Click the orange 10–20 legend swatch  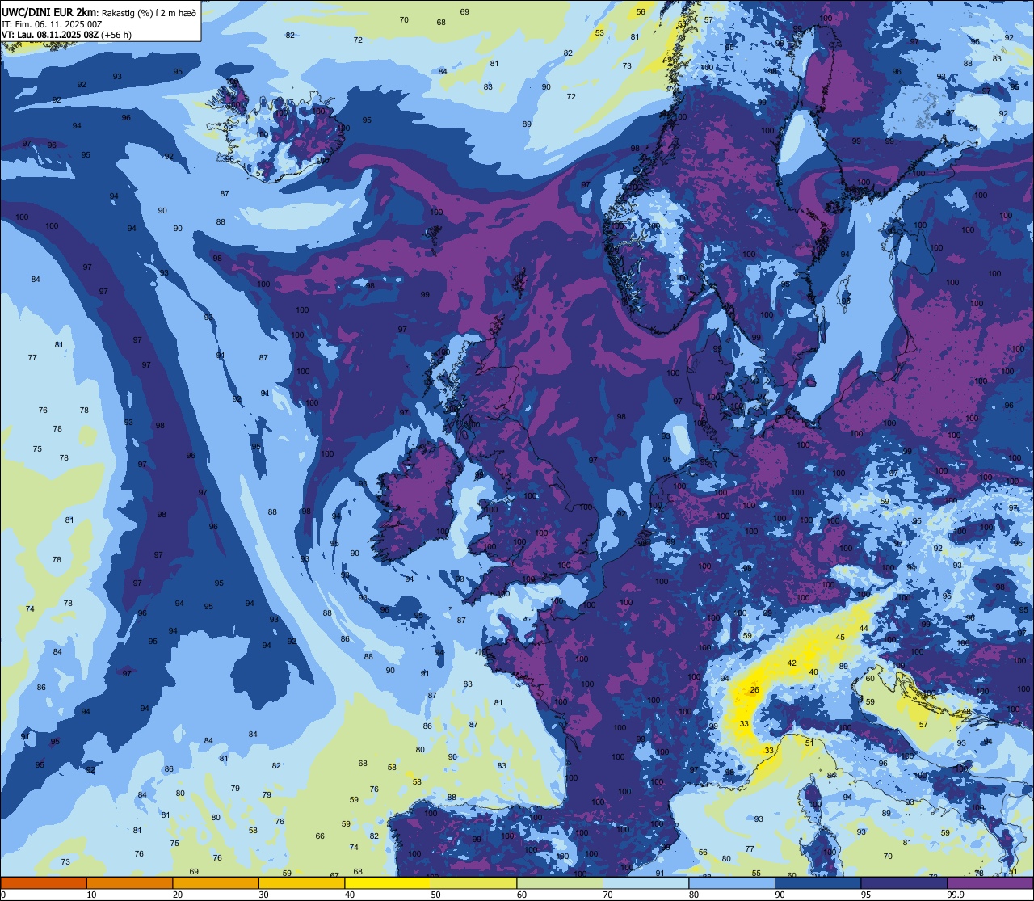pyautogui.click(x=129, y=882)
